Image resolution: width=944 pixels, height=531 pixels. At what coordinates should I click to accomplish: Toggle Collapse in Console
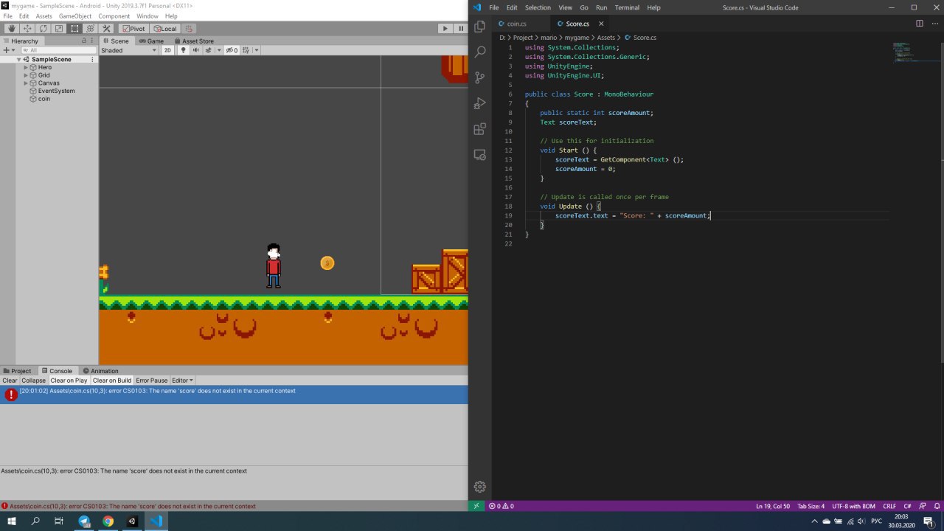[33, 381]
